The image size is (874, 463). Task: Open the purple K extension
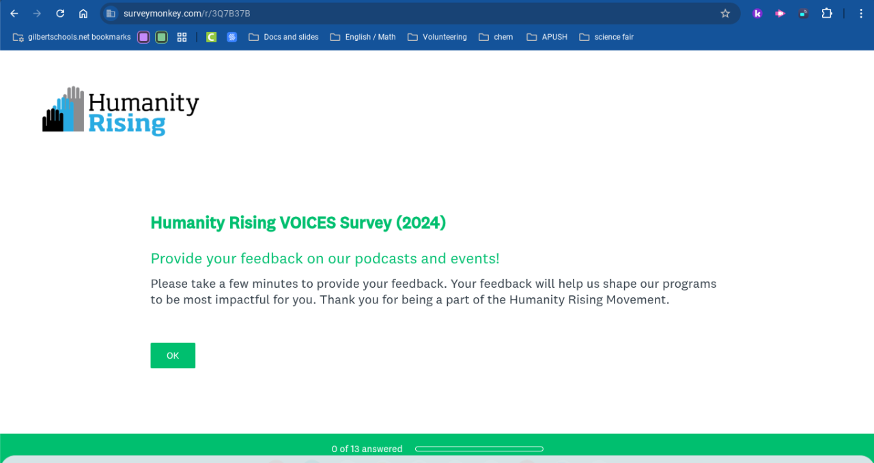(x=757, y=14)
